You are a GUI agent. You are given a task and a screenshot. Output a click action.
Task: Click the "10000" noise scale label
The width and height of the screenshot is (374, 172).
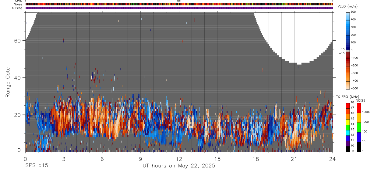366,112
